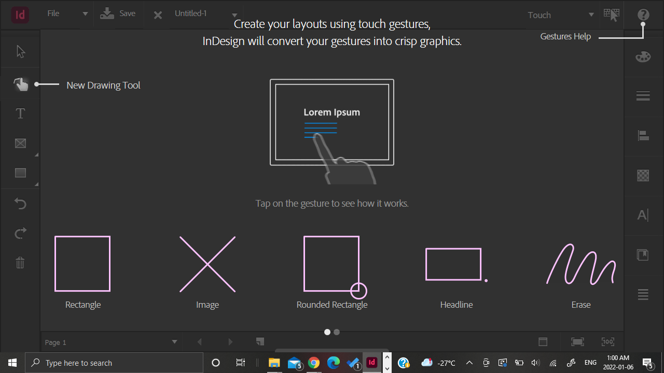Viewport: 664px width, 373px height.
Task: Set zoom to 100 percent
Action: point(607,342)
